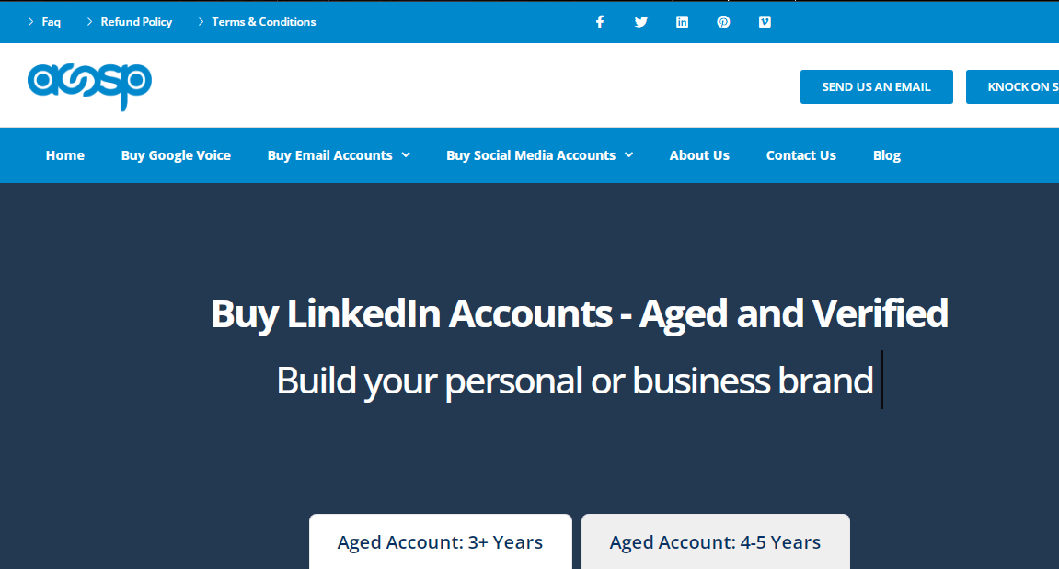
Task: Click the SEND US AN EMAIL button
Action: 876,86
